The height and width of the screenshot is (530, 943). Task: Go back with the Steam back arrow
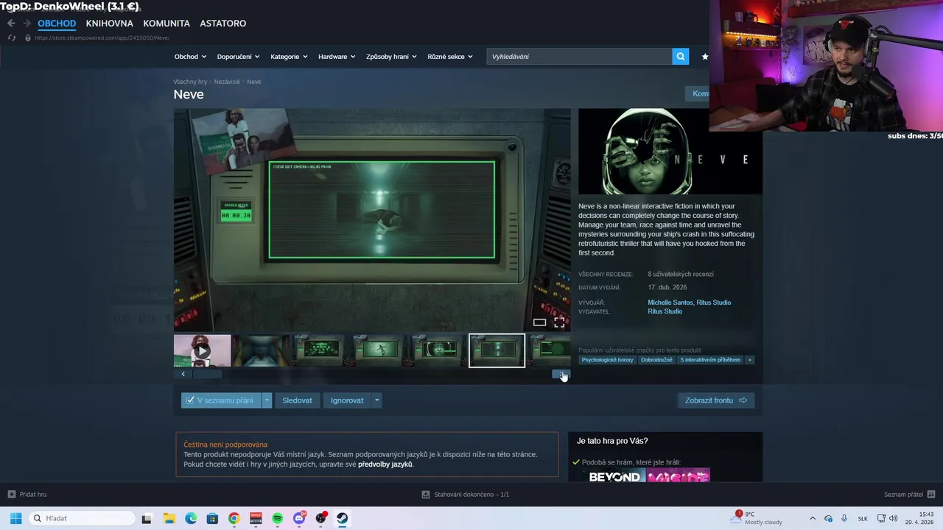tap(11, 24)
